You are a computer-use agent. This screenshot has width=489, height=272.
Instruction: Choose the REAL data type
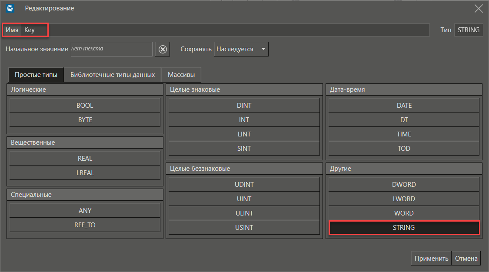[85, 158]
